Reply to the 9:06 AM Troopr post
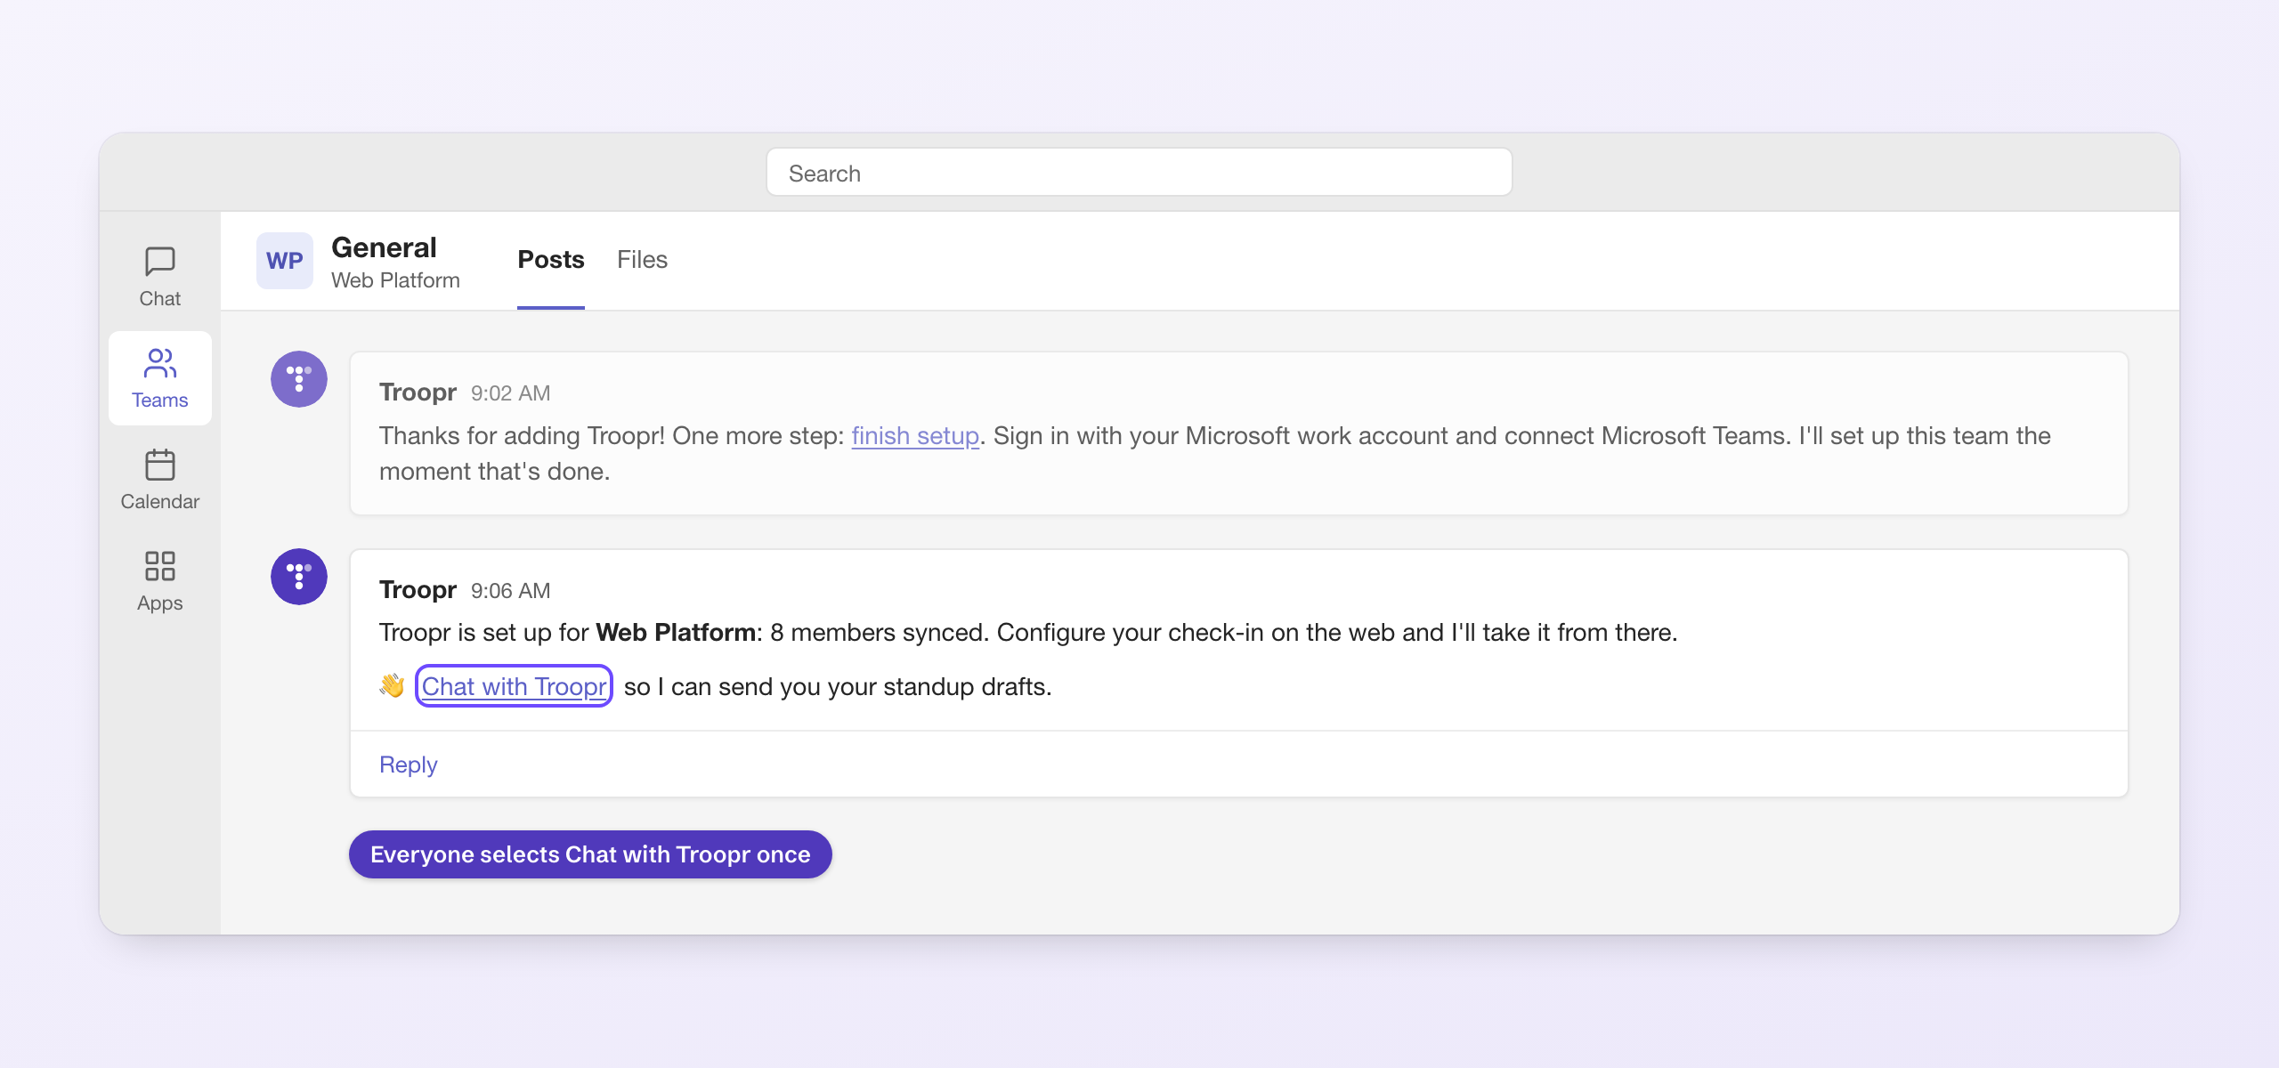Image resolution: width=2279 pixels, height=1068 pixels. click(x=409, y=765)
